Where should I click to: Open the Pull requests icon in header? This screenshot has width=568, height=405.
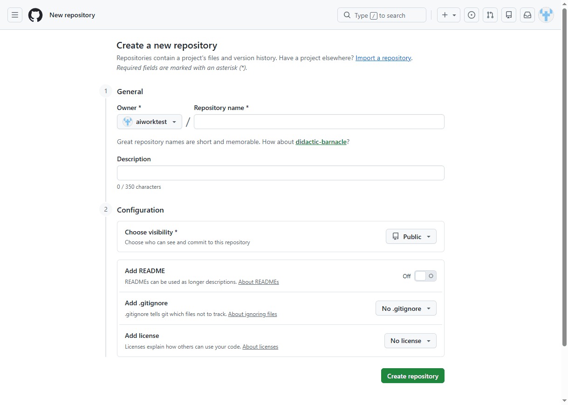(x=490, y=15)
